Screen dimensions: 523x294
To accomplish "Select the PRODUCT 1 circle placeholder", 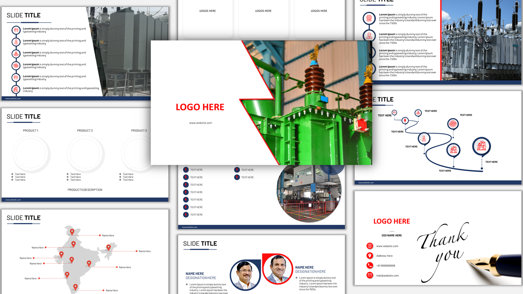I will pos(31,154).
